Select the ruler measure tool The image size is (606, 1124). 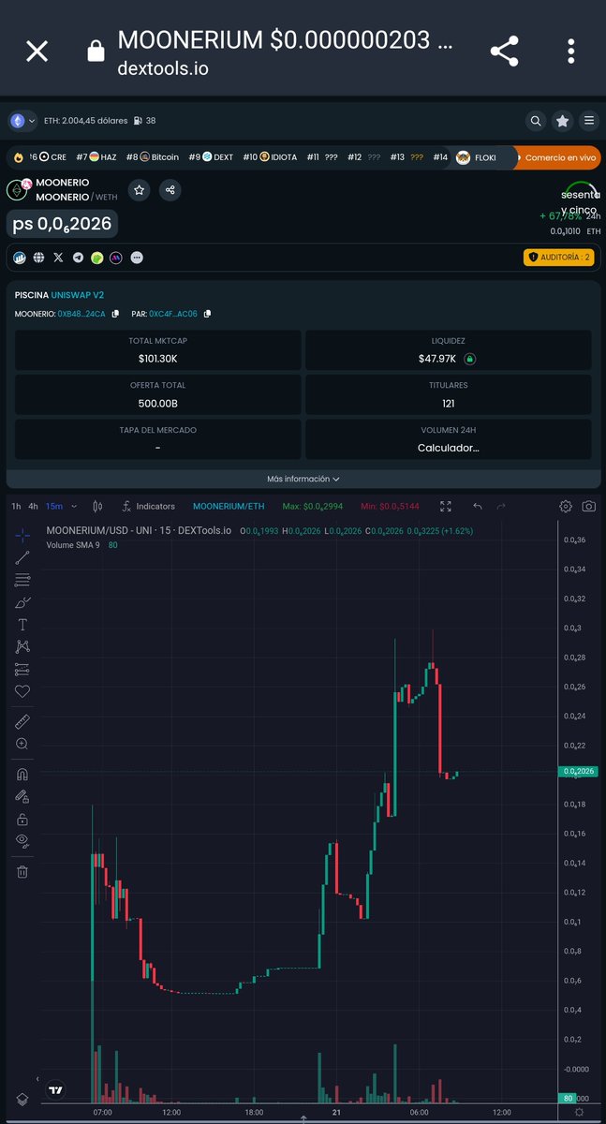pos(22,721)
